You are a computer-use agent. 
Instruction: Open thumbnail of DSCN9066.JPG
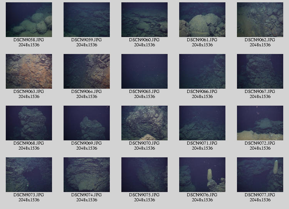202,71
